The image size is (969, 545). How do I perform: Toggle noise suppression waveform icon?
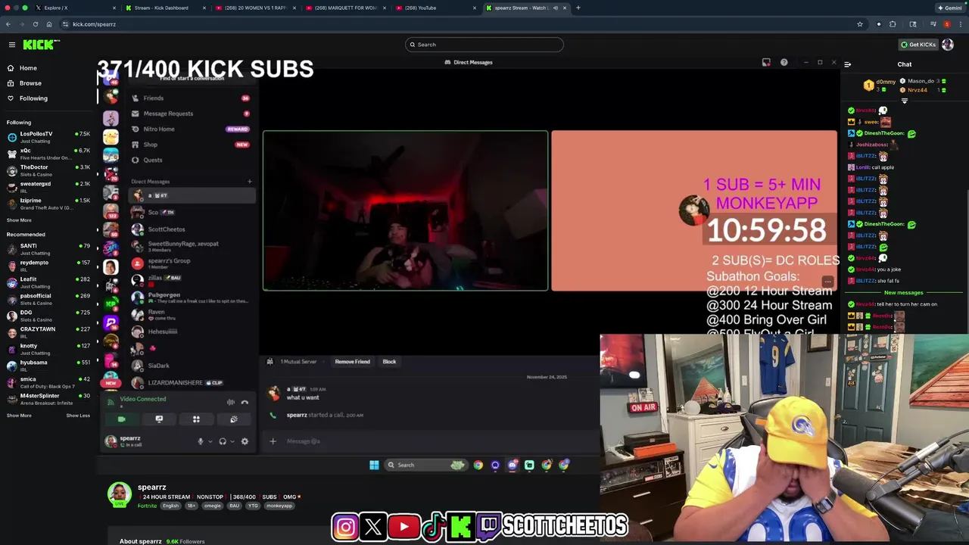(231, 403)
